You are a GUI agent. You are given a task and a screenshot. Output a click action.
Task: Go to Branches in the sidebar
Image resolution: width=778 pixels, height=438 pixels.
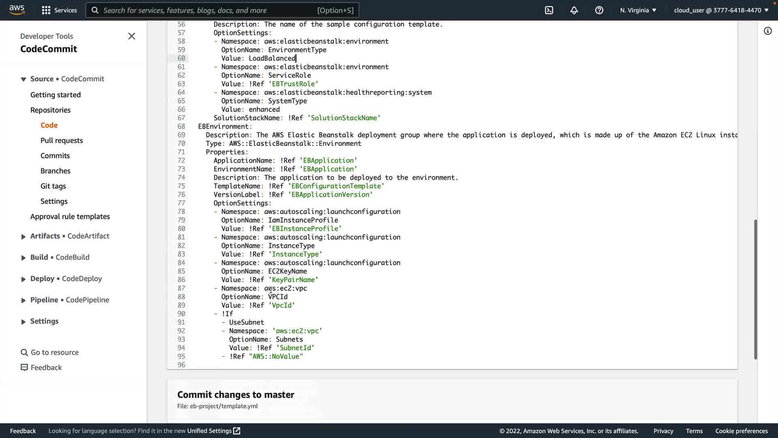[x=56, y=171]
